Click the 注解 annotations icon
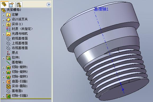Screen dimensions: 153x102 (x=8, y=15)
